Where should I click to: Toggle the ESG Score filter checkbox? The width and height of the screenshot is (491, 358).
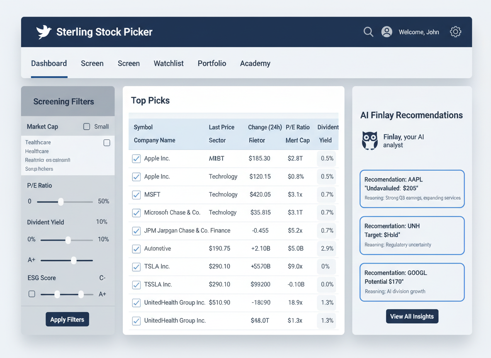point(32,294)
